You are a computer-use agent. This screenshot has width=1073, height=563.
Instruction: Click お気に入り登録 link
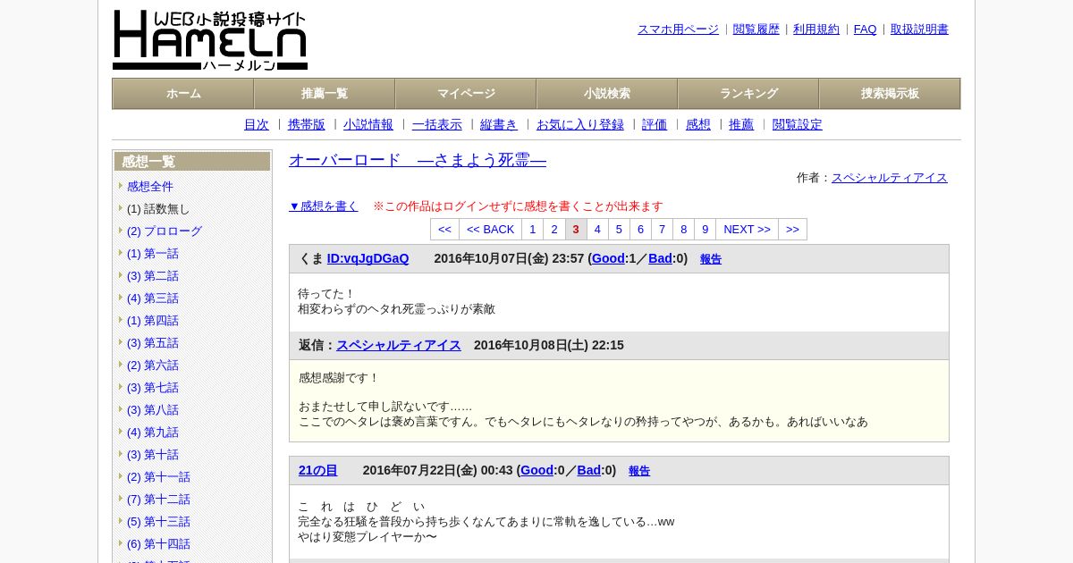click(580, 125)
